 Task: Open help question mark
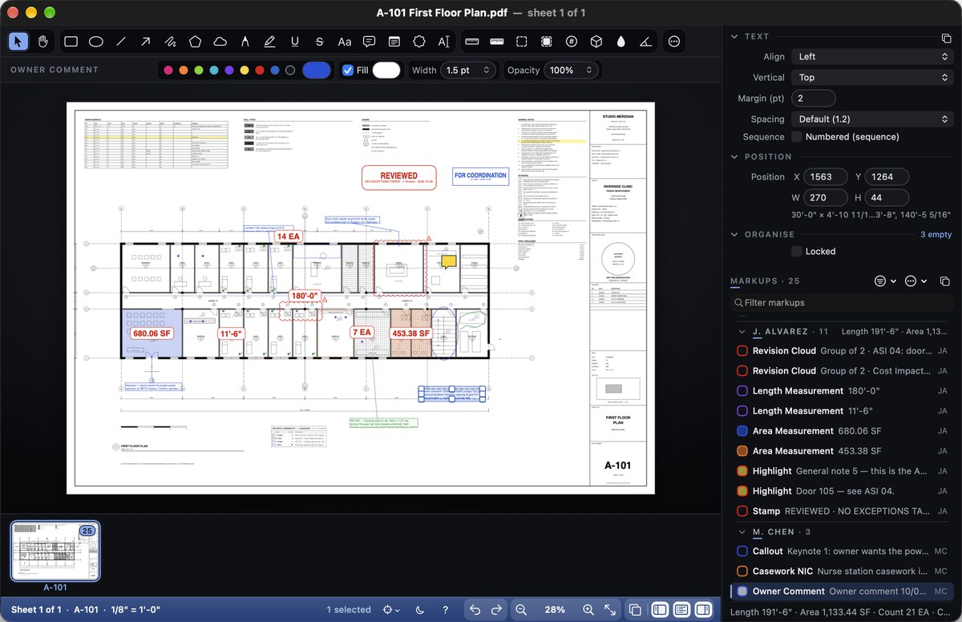(446, 610)
